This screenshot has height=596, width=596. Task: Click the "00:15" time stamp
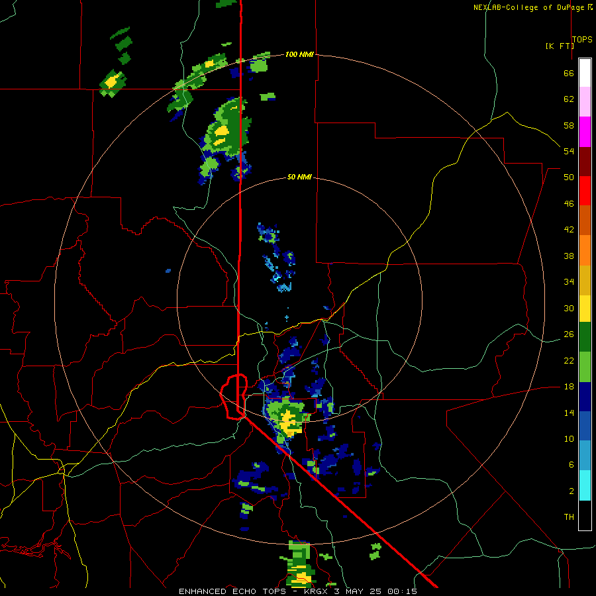tap(402, 591)
